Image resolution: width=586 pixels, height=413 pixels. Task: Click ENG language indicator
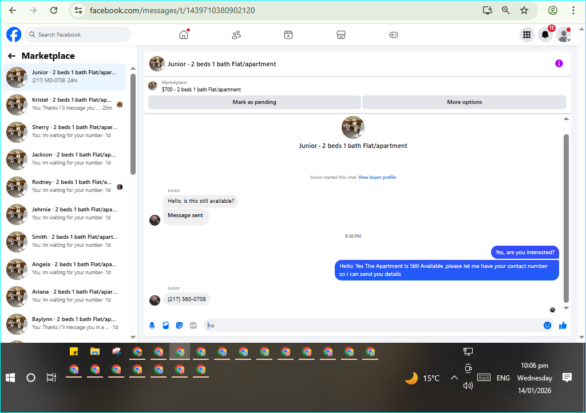coord(503,378)
